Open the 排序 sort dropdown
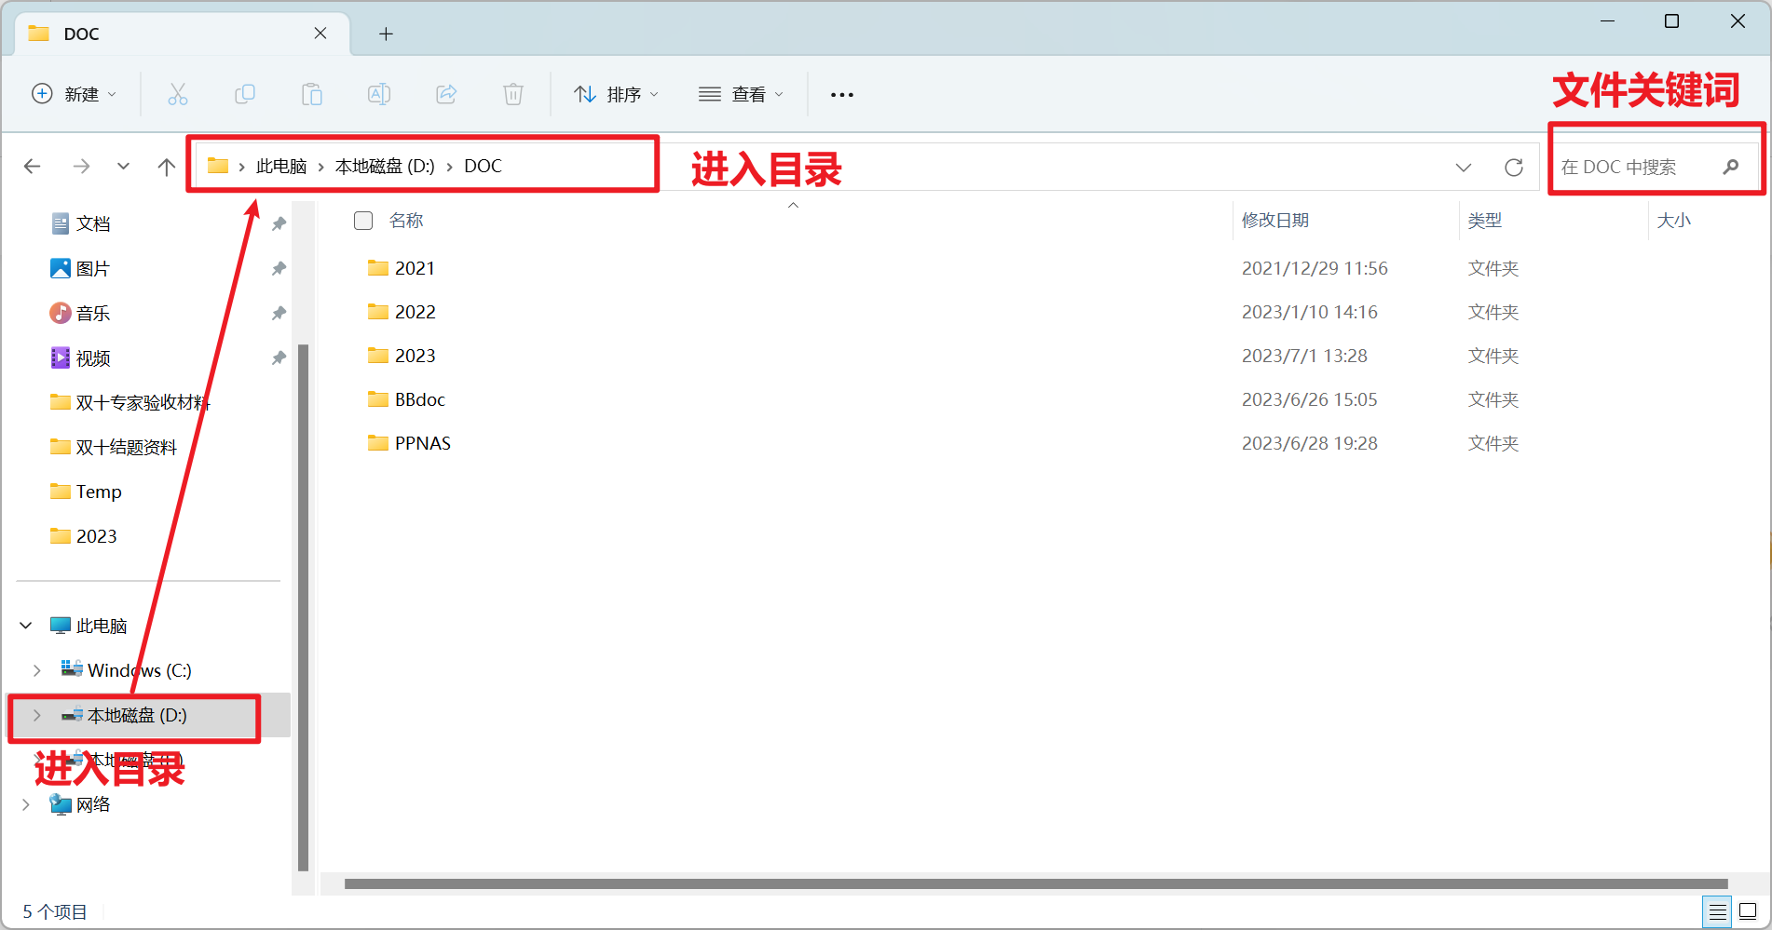Viewport: 1772px width, 930px height. point(617,94)
